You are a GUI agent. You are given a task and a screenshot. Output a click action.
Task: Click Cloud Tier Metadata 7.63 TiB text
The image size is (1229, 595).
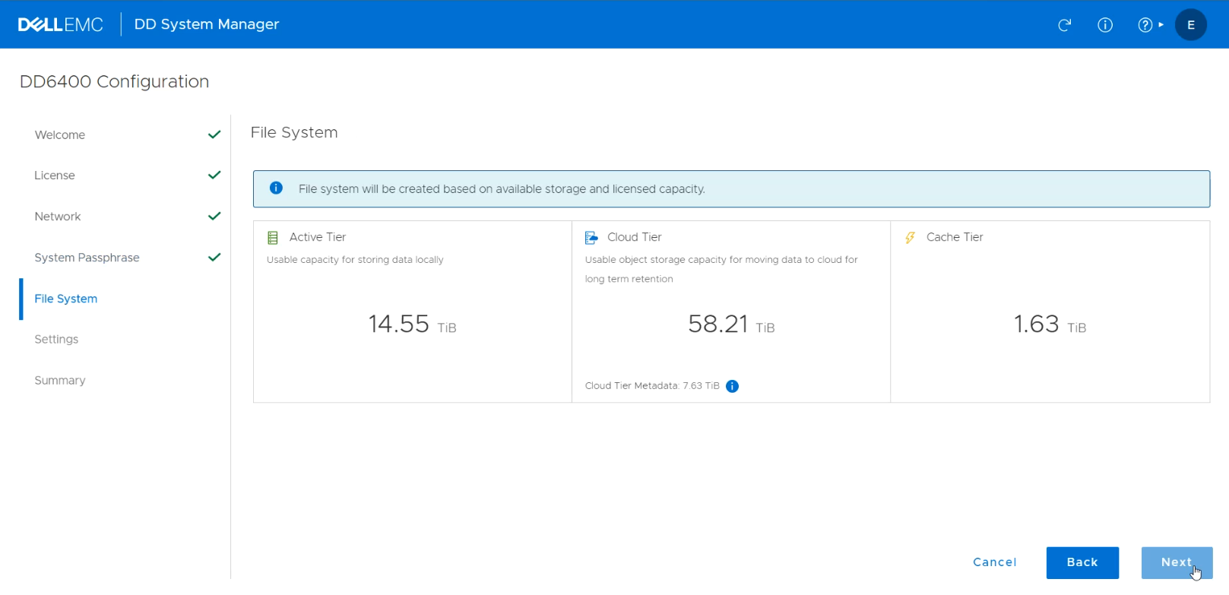652,386
